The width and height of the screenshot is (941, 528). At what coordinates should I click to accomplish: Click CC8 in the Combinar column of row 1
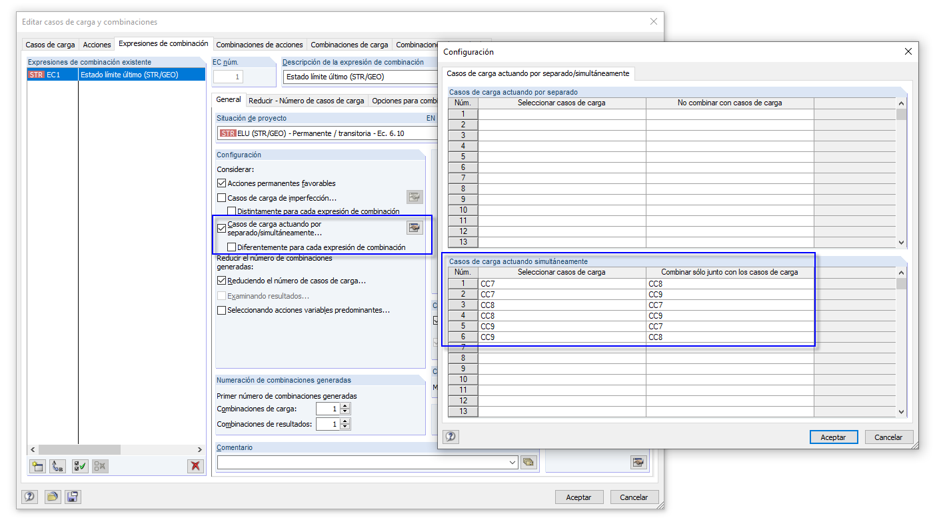[730, 284]
